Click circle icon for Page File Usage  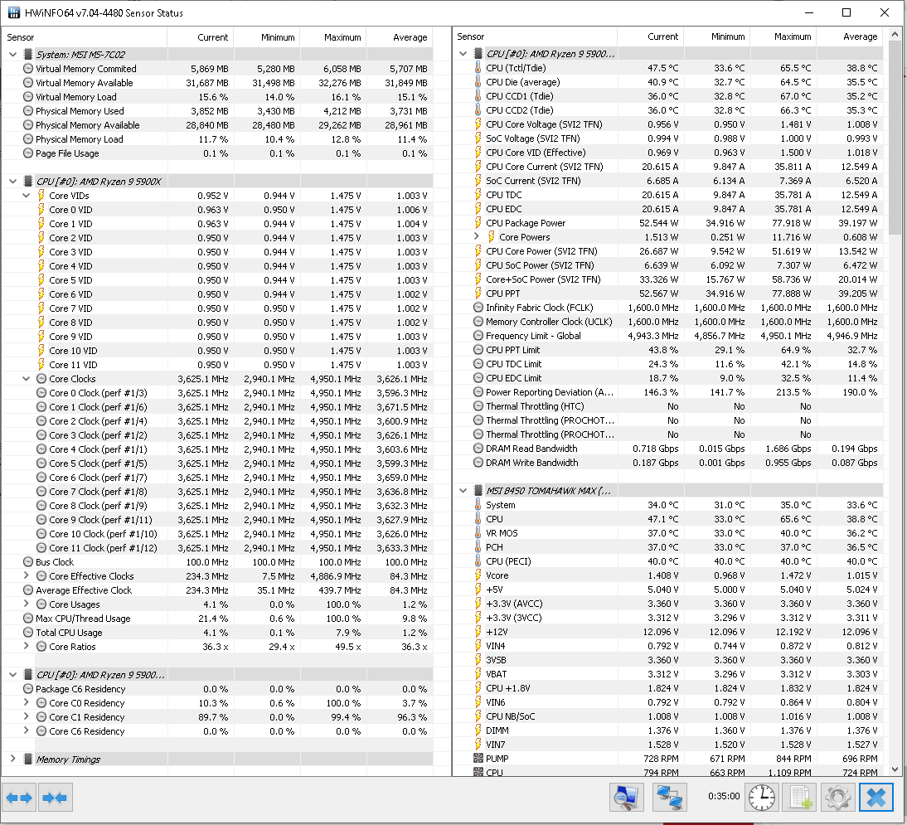tap(27, 153)
